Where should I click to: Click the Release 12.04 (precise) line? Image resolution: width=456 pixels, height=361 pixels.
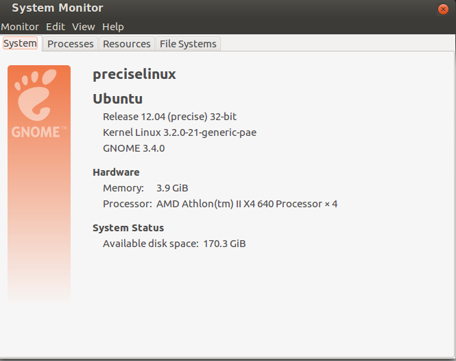coord(169,117)
